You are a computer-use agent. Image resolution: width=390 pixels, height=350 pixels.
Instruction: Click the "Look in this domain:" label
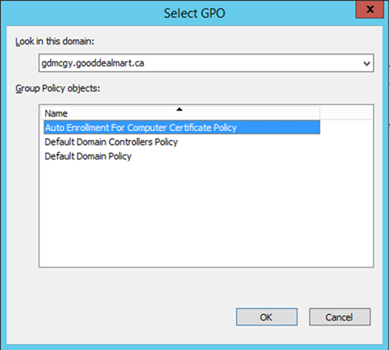pyautogui.click(x=55, y=41)
